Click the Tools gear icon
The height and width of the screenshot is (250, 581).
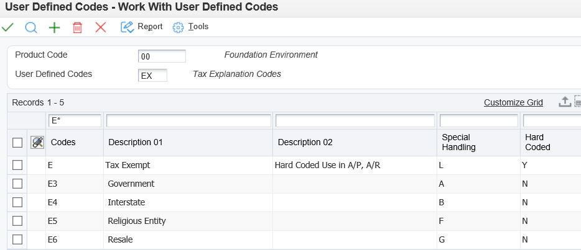tap(179, 27)
